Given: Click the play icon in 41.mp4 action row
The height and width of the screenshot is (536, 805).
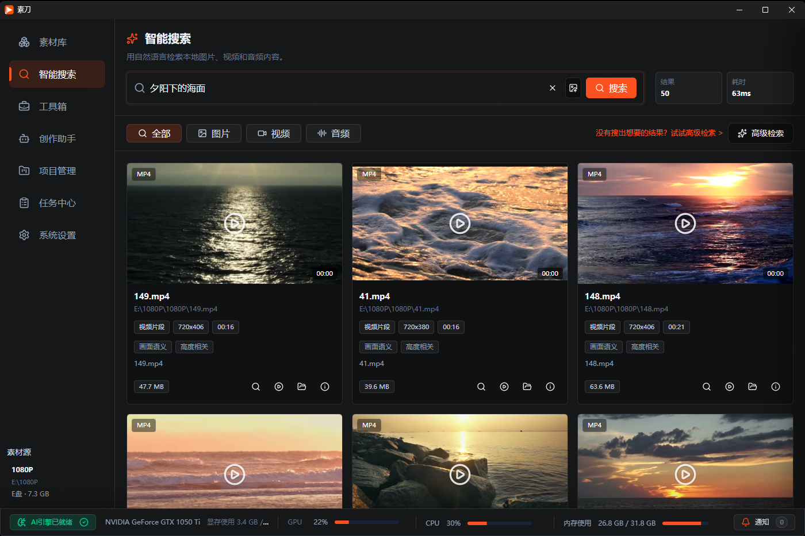Looking at the screenshot, I should pyautogui.click(x=504, y=387).
